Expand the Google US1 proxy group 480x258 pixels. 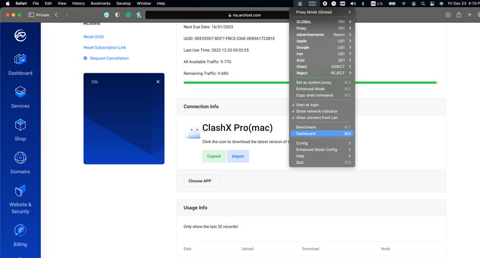[322, 48]
